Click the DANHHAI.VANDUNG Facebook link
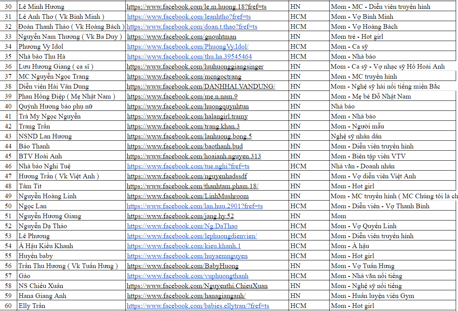The height and width of the screenshot is (311, 458). [x=201, y=86]
